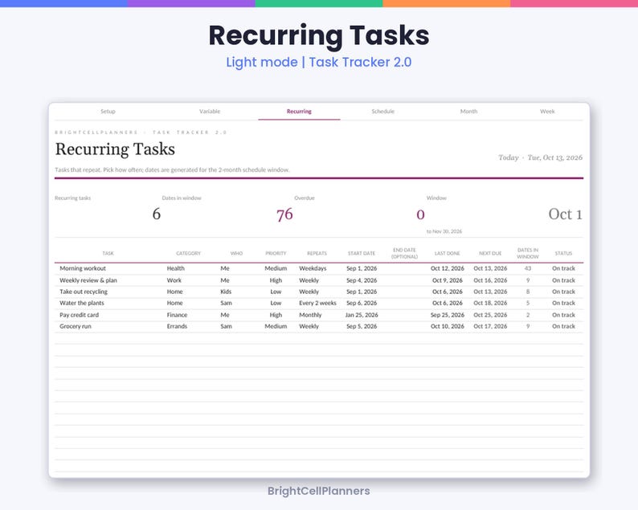Click the Errands category cell
This screenshot has height=510, width=638.
177,326
